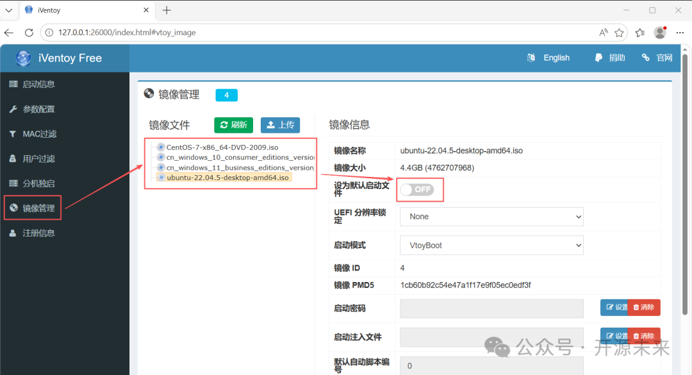Click 清除 button for 启动注入文件
The height and width of the screenshot is (375, 692).
pyautogui.click(x=644, y=336)
